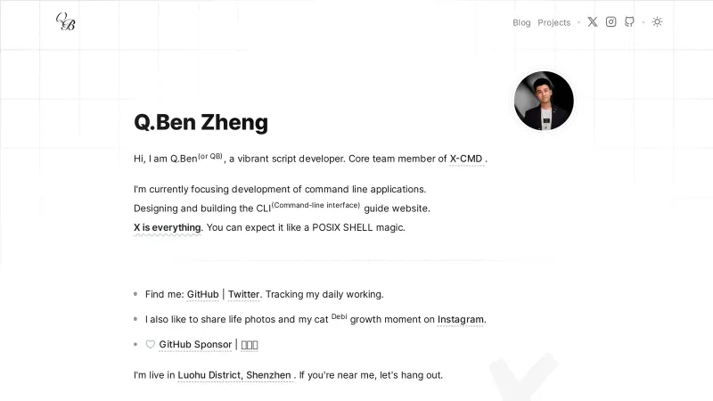This screenshot has height=401, width=713.
Task: Open the Instagram icon in the navbar
Action: [x=611, y=22]
